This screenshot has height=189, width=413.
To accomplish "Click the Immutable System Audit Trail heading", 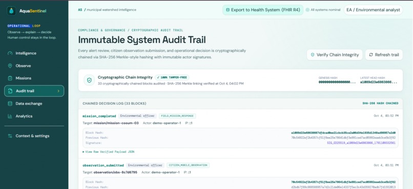I will [142, 40].
